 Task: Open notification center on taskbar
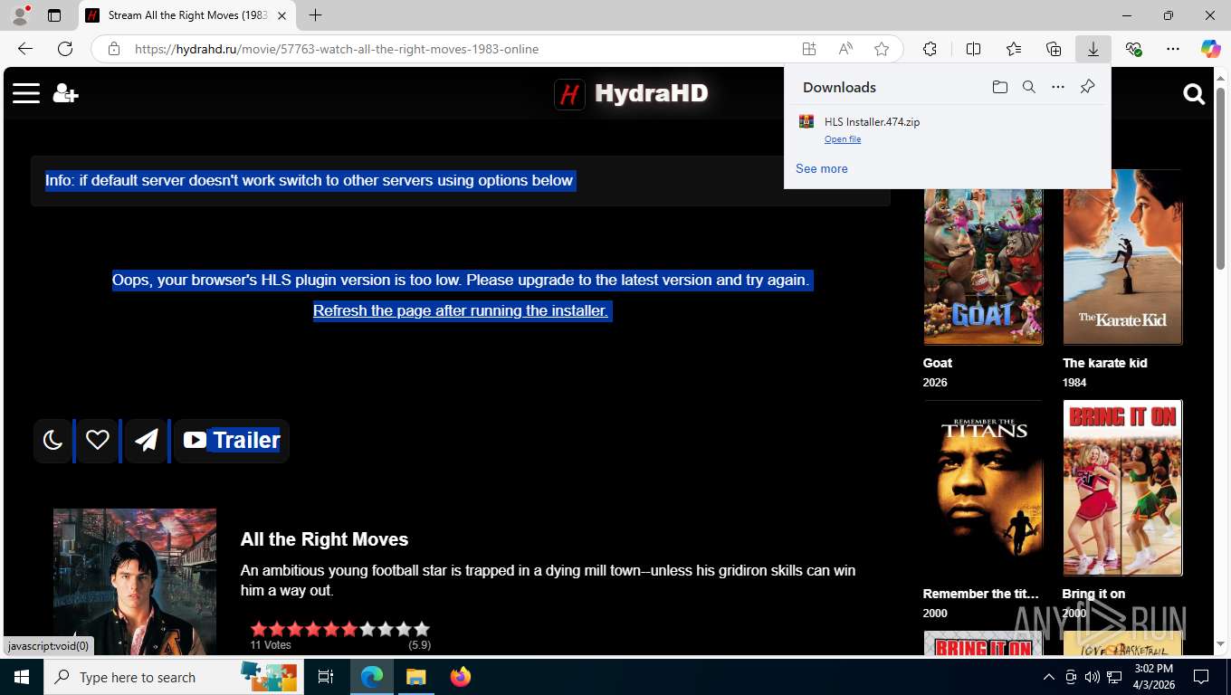[x=1201, y=677]
